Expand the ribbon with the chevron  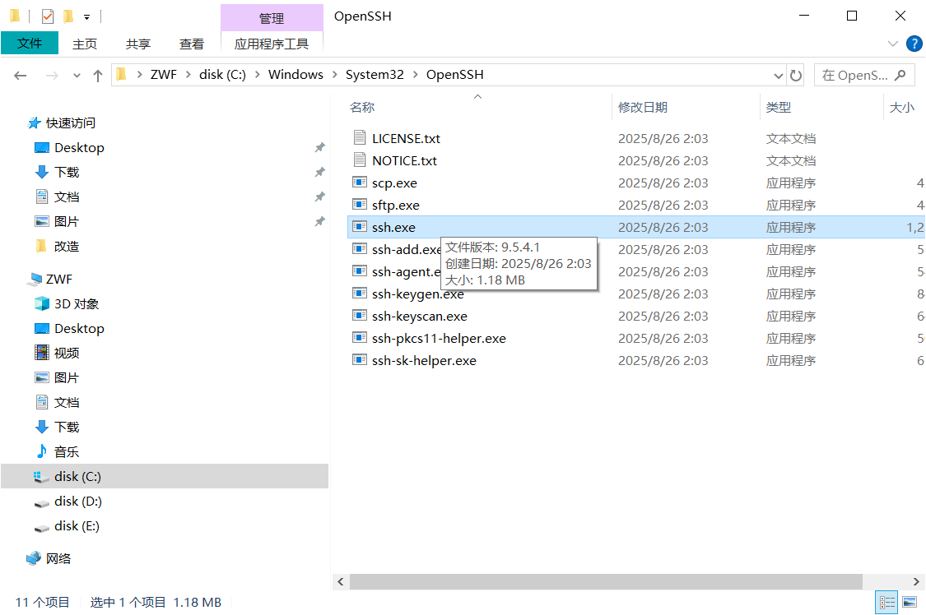893,44
